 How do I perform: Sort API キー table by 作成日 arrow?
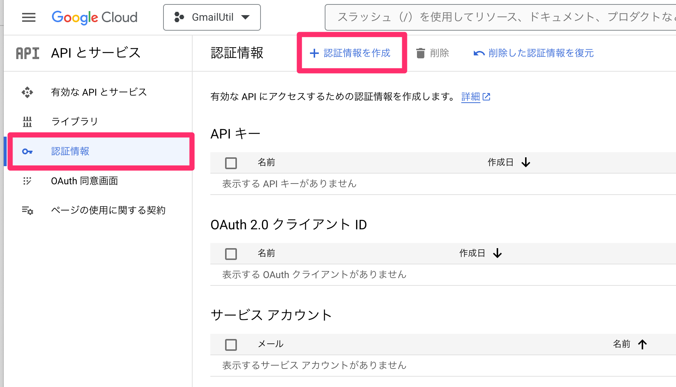point(526,162)
